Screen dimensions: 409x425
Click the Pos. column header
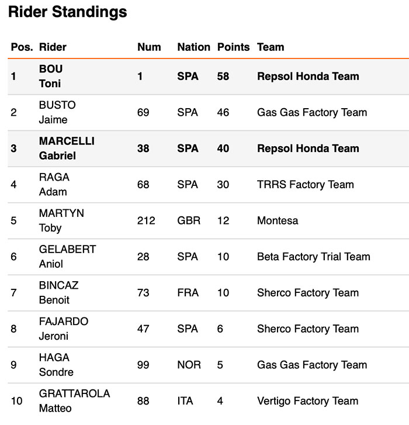(x=22, y=47)
